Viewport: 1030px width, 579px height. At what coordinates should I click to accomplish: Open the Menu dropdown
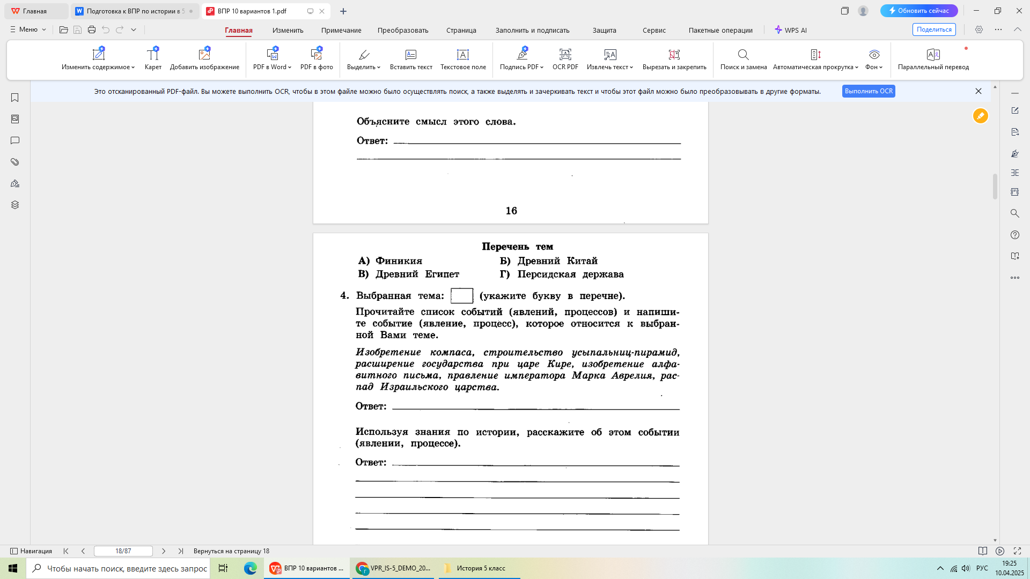[x=28, y=29]
